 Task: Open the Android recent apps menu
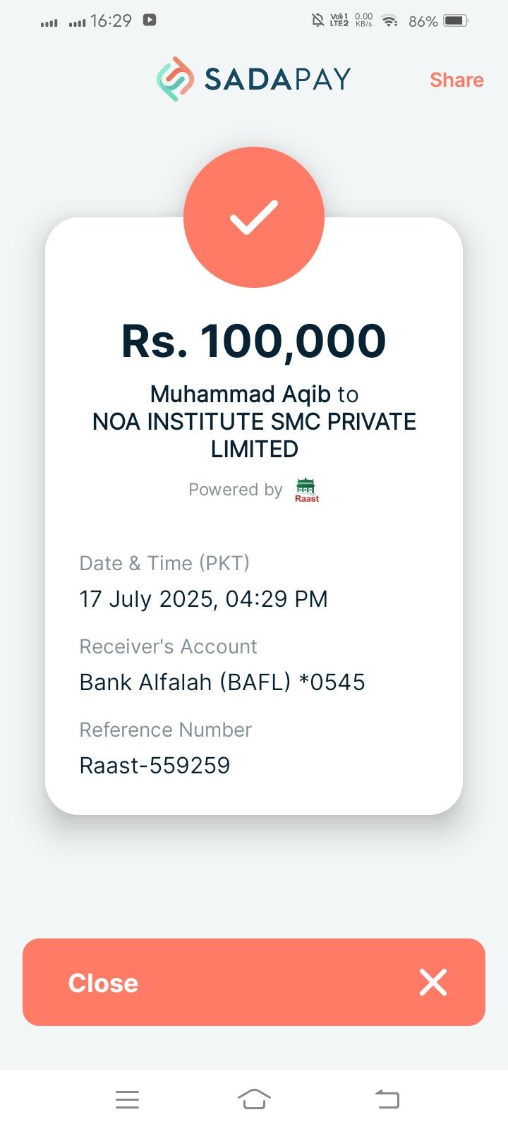click(x=127, y=1099)
